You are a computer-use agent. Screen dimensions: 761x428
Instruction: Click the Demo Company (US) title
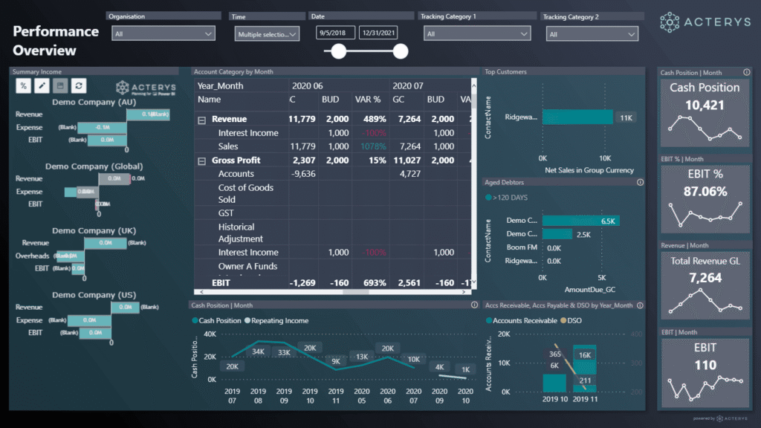coord(94,294)
